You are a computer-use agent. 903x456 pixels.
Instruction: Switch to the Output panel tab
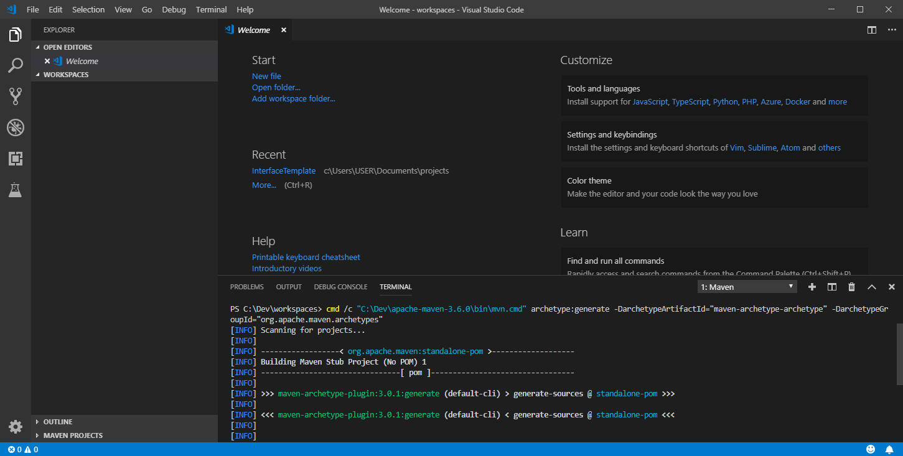point(289,287)
